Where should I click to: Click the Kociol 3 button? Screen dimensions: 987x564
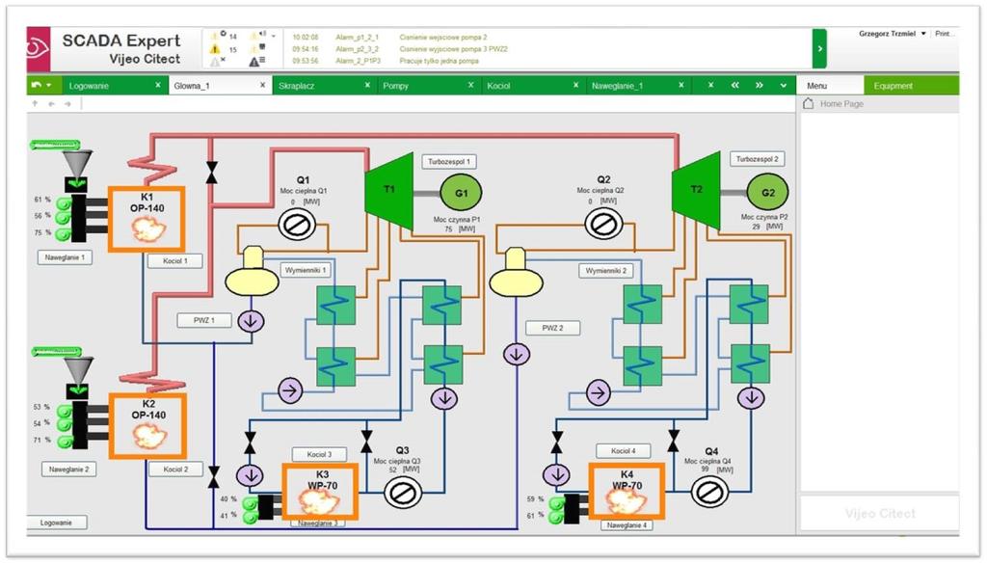320,454
